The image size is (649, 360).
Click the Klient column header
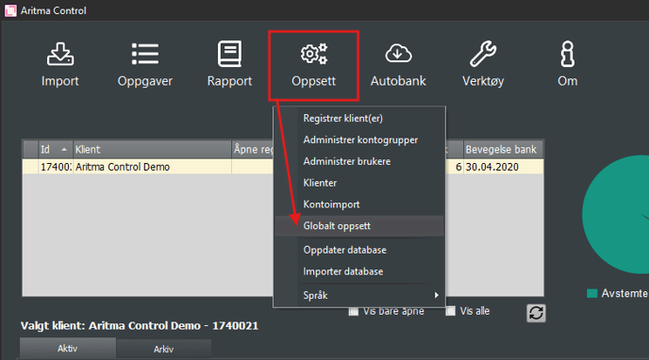click(152, 149)
